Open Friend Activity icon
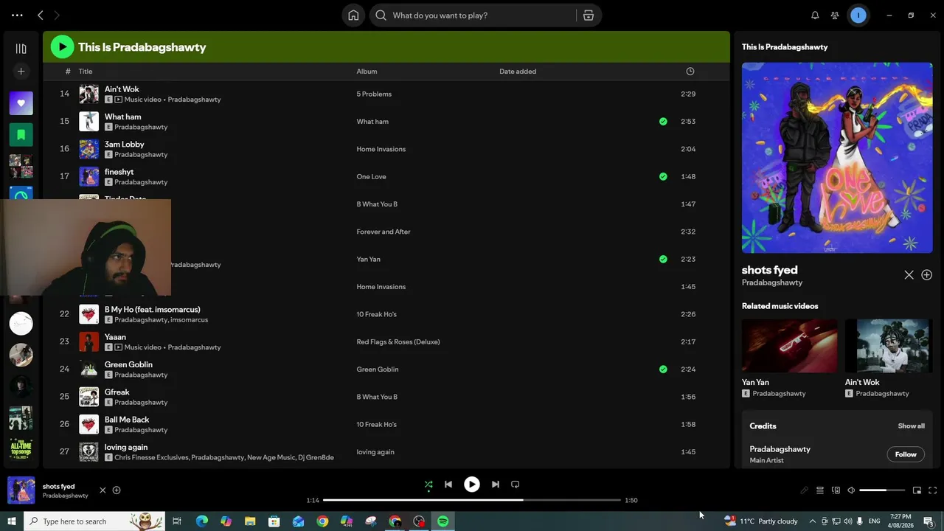Screen dimensions: 944x531 tap(835, 15)
